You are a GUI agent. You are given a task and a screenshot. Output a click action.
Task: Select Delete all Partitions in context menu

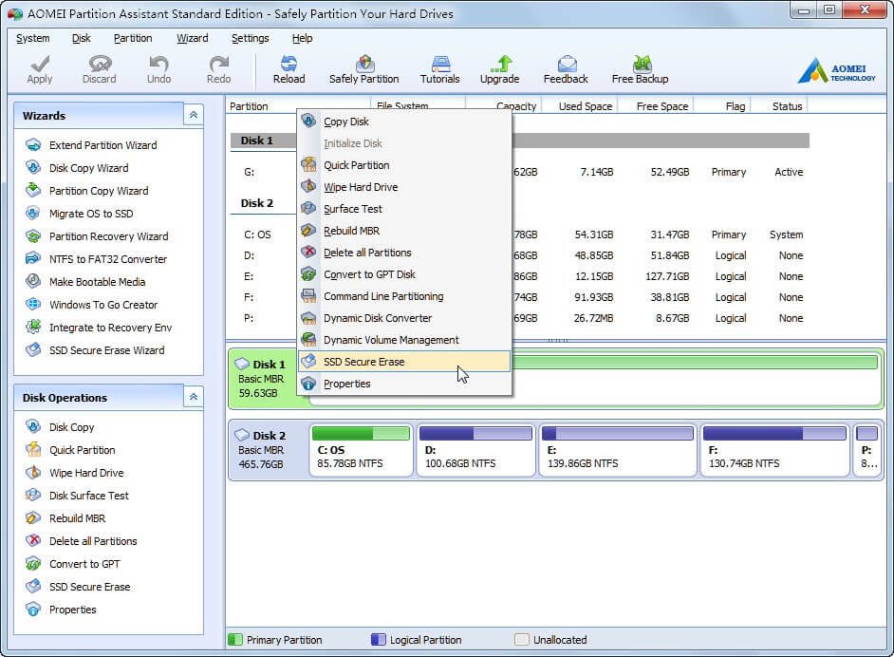pos(404,253)
